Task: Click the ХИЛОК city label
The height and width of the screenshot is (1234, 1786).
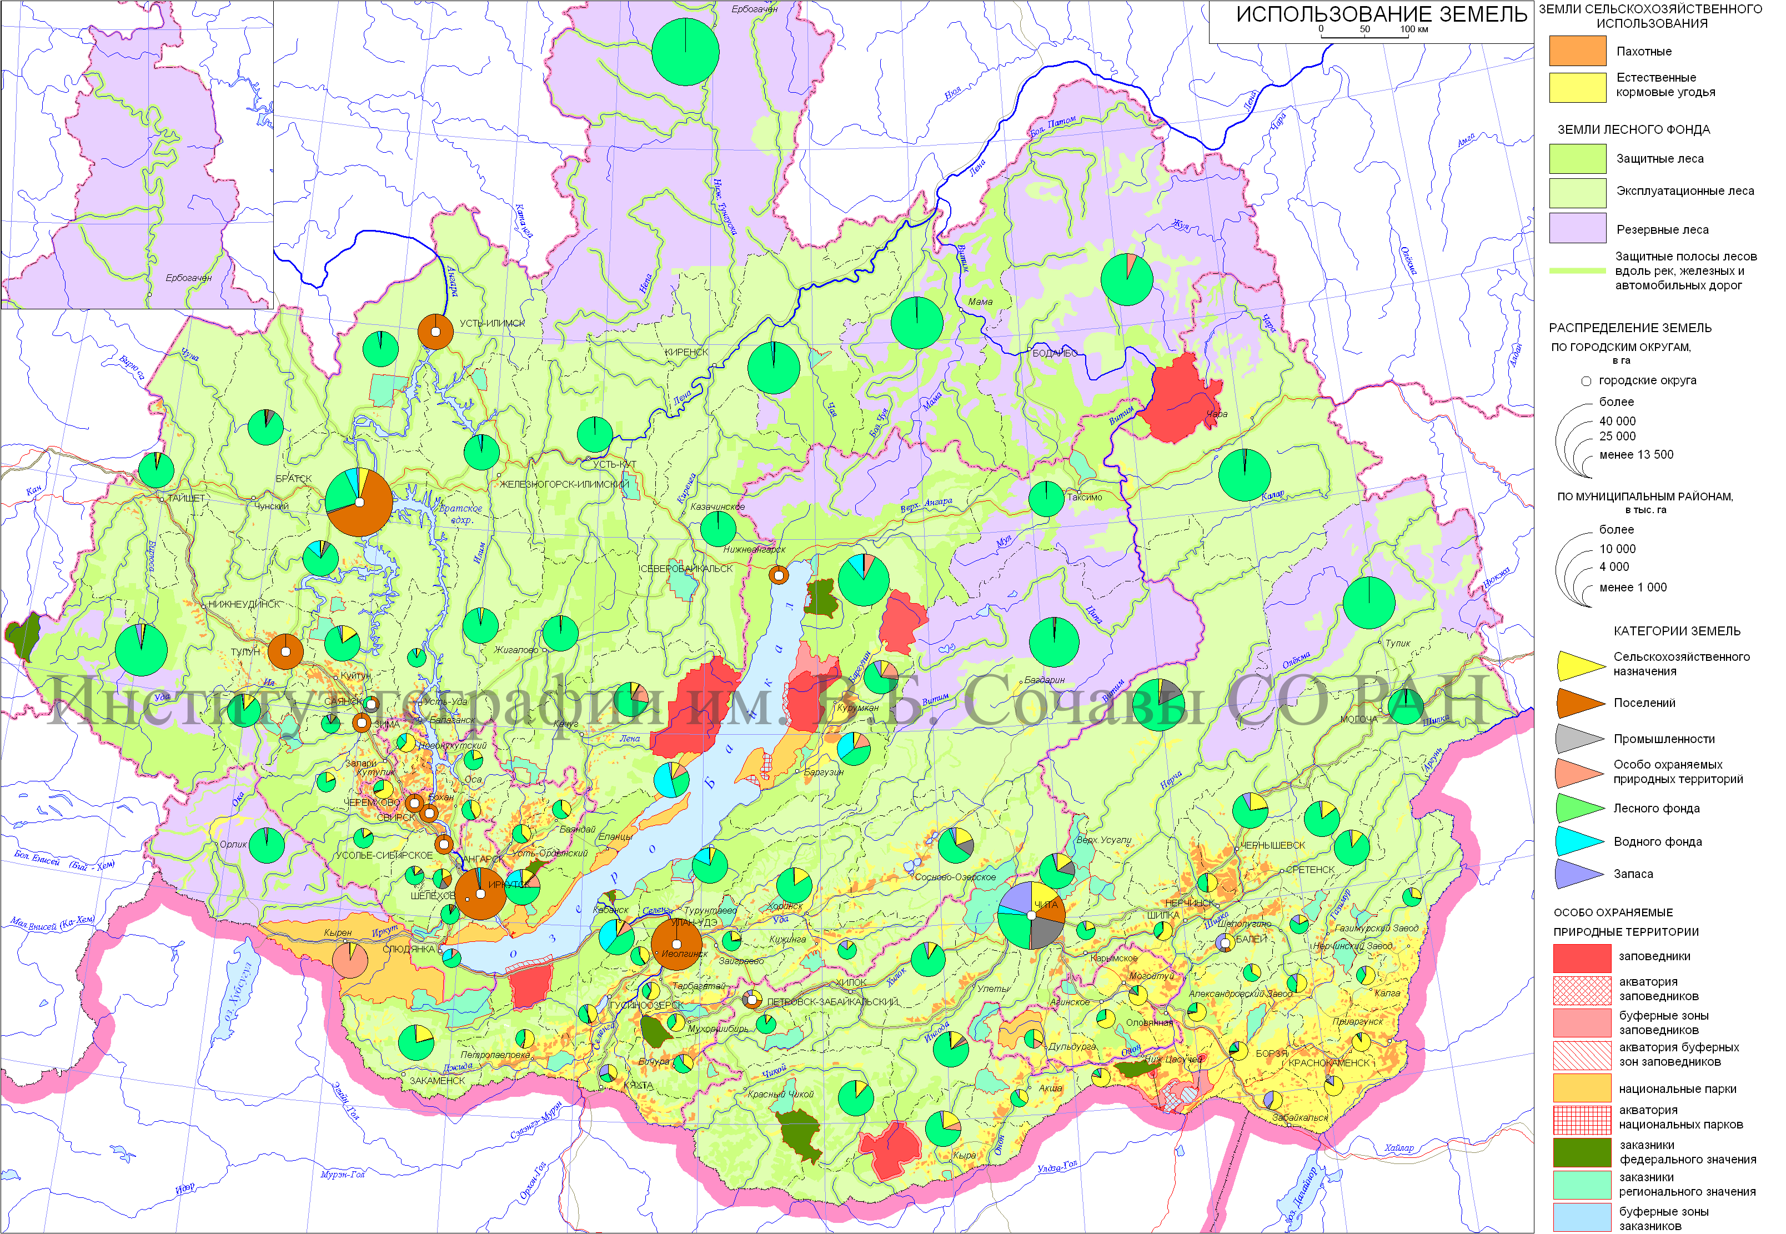Action: 851,983
